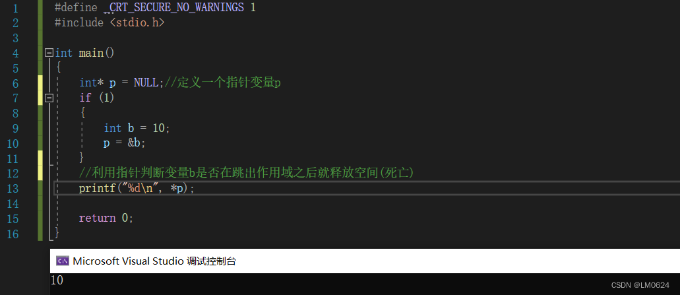Screen dimensions: 680x295
Task: Collapse the main function fold box
Action: [x=49, y=53]
